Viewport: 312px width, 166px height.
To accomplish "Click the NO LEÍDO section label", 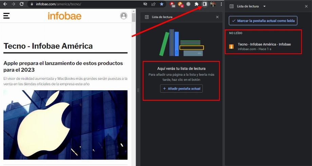I will tap(236, 33).
